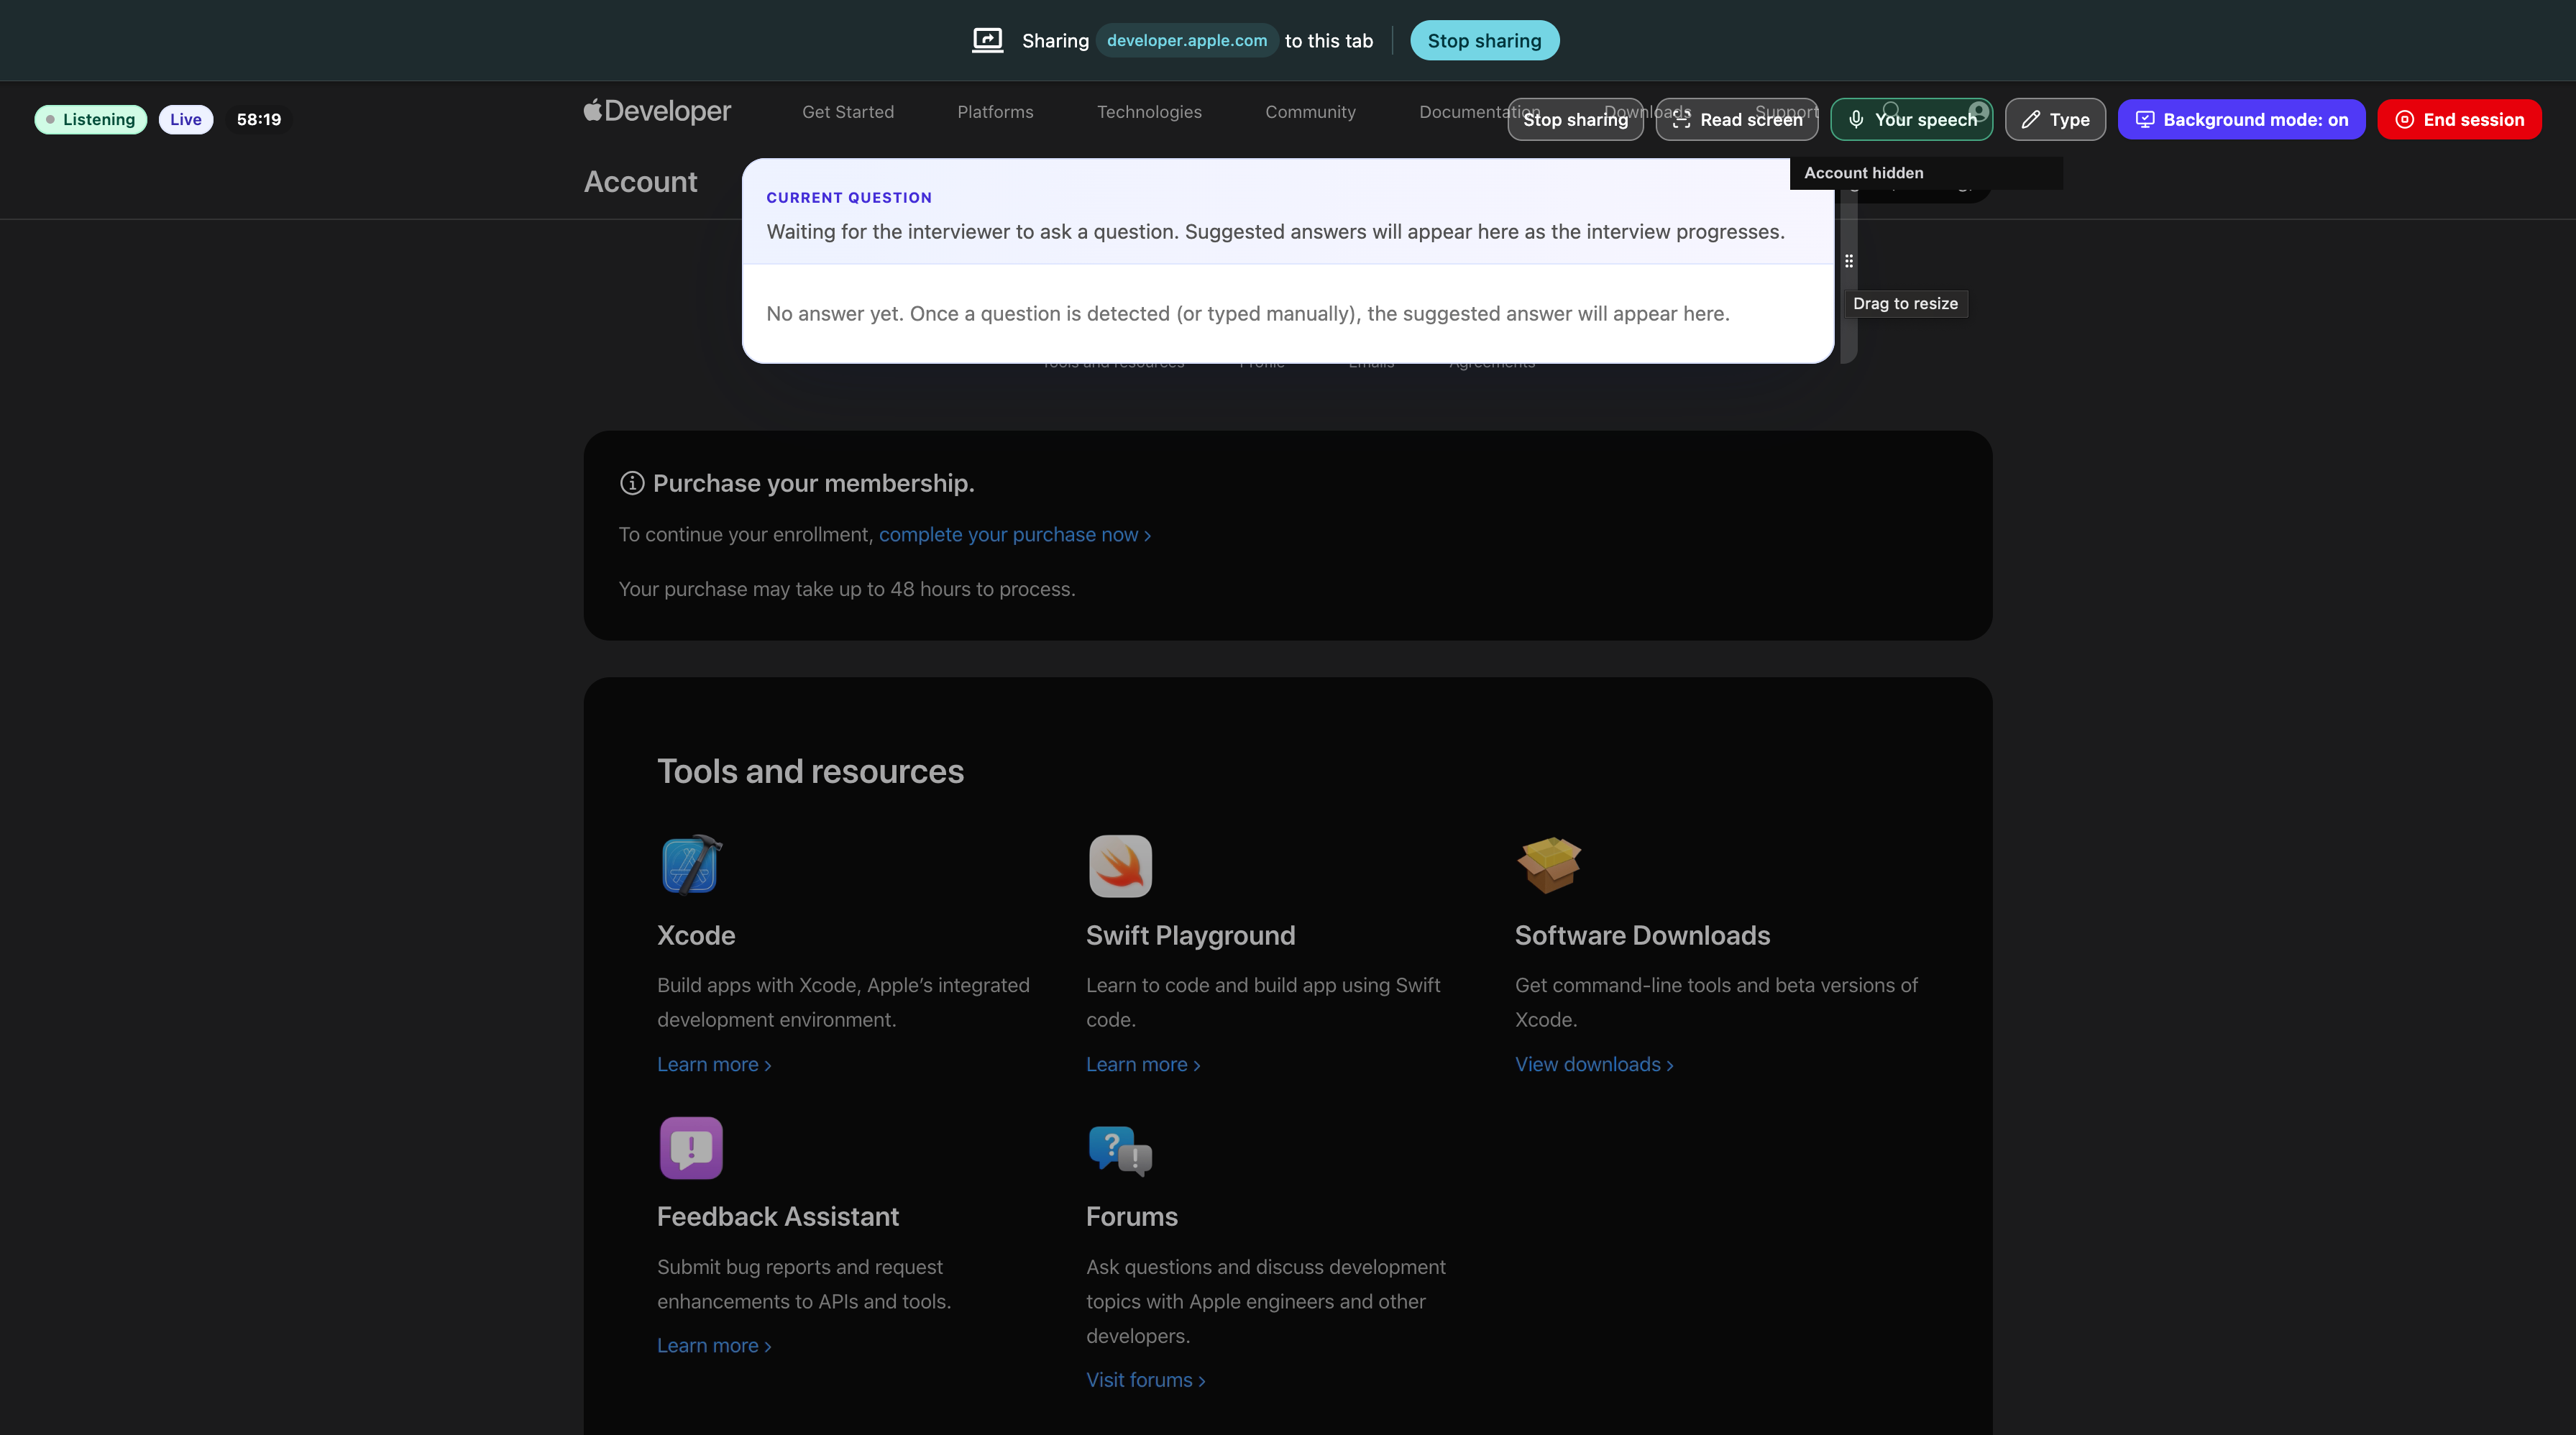Open Xcode Learn more link

click(x=714, y=1064)
